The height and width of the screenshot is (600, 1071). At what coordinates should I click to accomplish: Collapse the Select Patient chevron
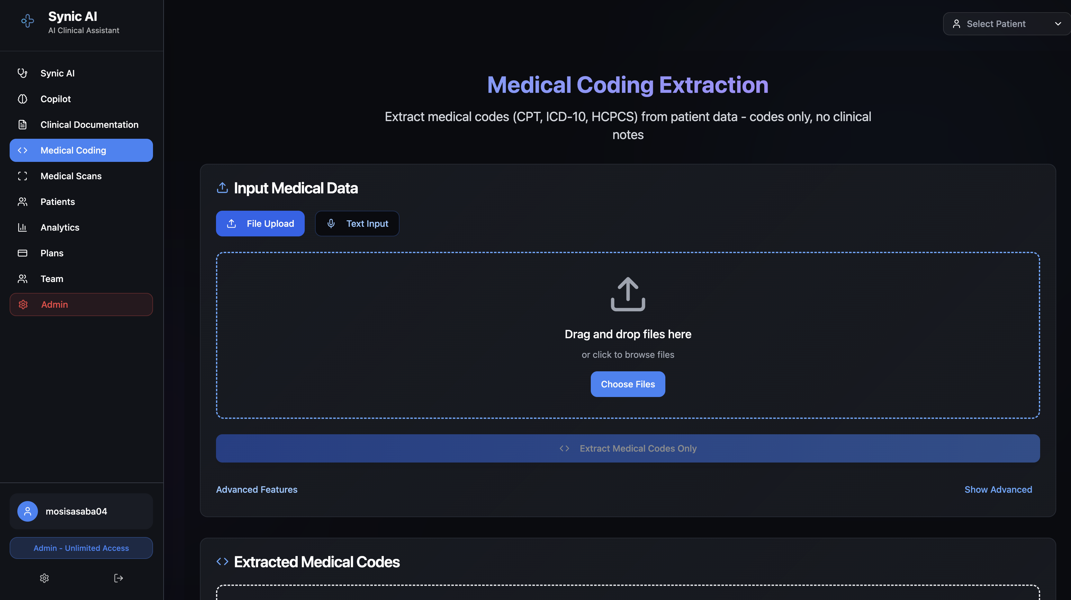[1058, 24]
